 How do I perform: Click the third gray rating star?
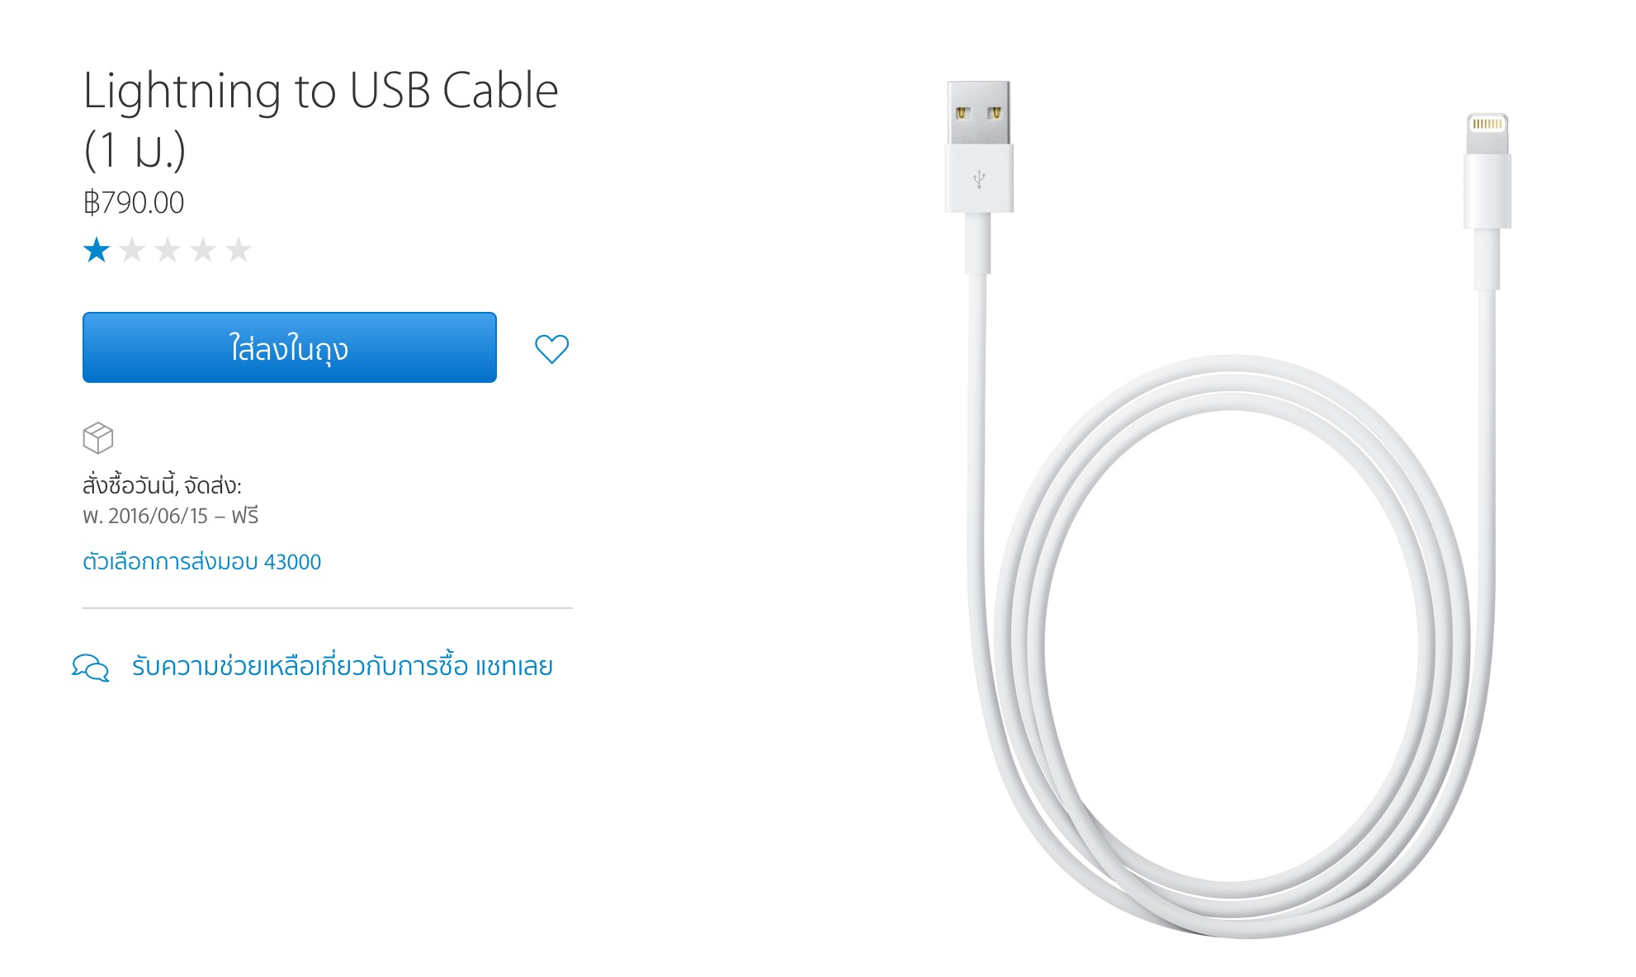pyautogui.click(x=168, y=249)
